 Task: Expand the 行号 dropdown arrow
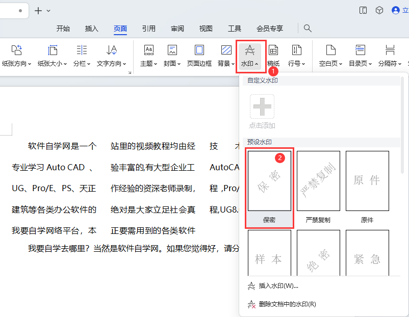(x=303, y=64)
